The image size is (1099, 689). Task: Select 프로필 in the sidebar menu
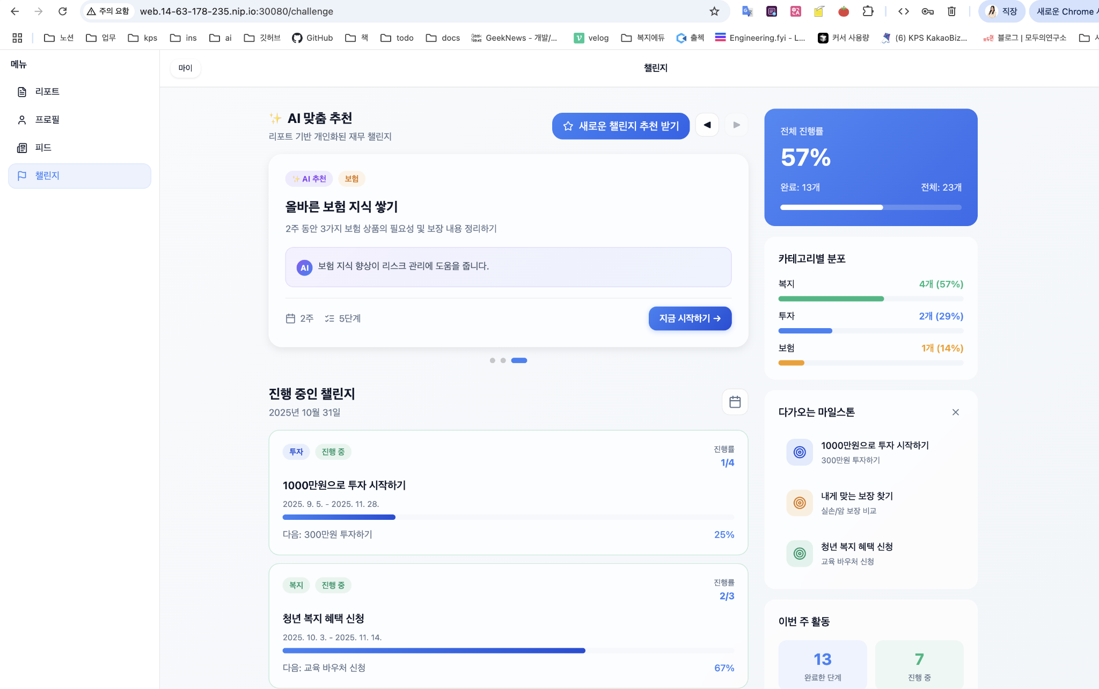79,120
